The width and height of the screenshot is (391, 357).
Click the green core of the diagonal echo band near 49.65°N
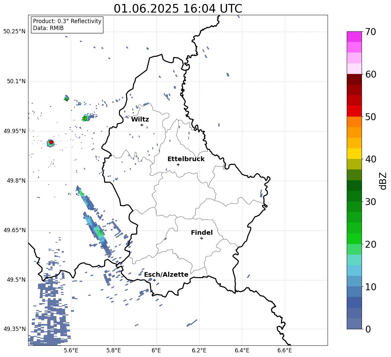(100, 232)
